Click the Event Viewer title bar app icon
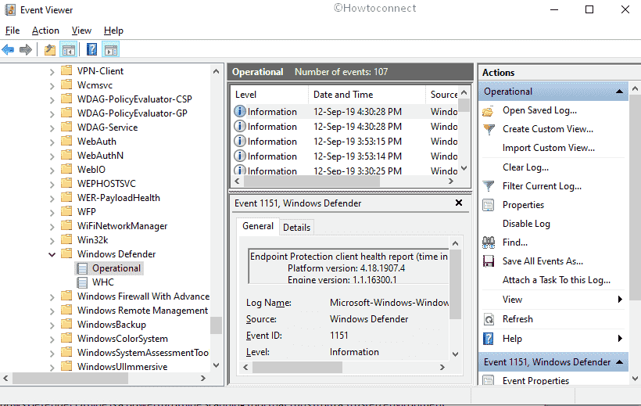This screenshot has width=641, height=406. click(10, 10)
